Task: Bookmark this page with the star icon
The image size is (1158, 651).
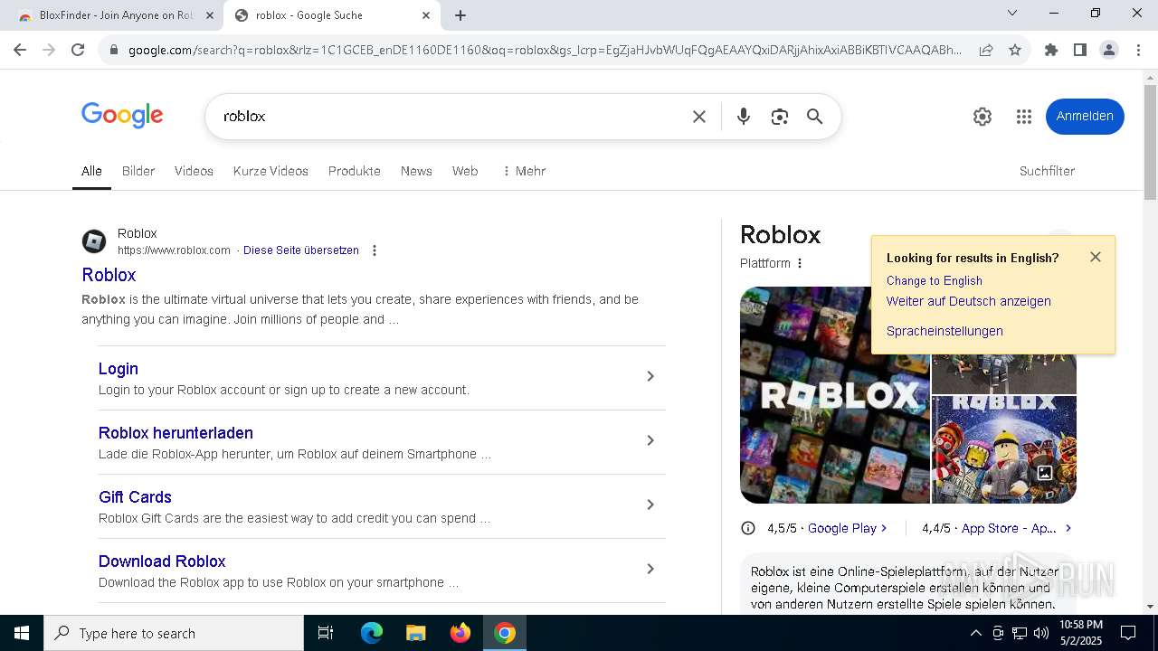Action: pyautogui.click(x=1015, y=50)
